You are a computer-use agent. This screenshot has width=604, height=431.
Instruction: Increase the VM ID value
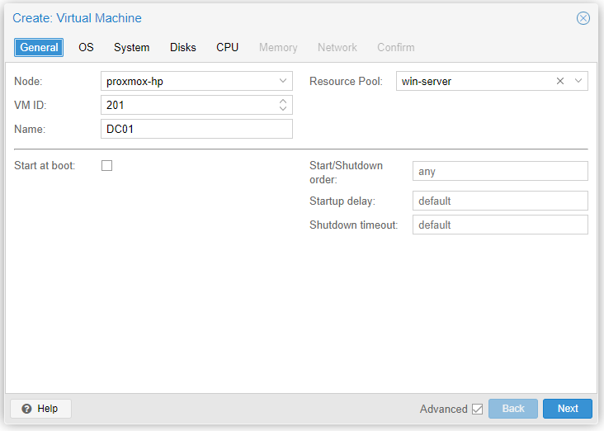(x=283, y=101)
